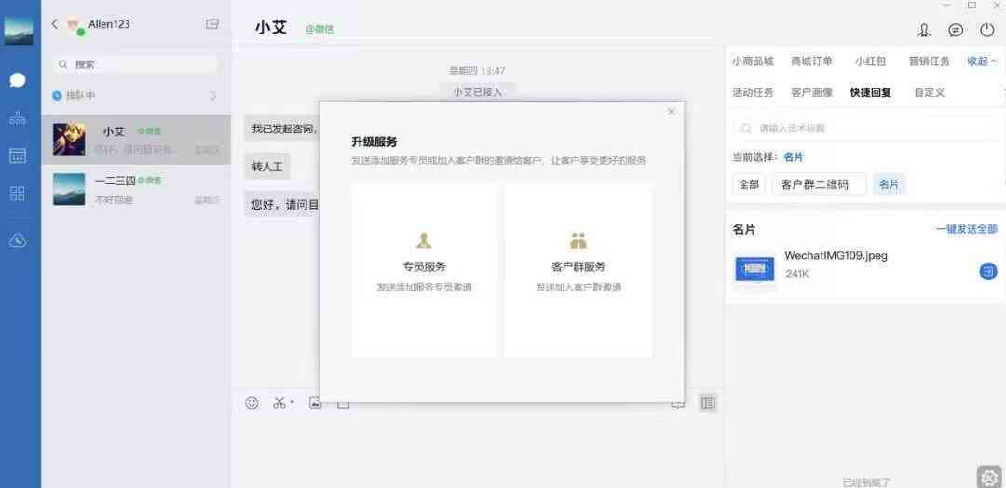Image resolution: width=1006 pixels, height=488 pixels.
Task: Click the 小艾已接入 system notice
Action: point(477,91)
